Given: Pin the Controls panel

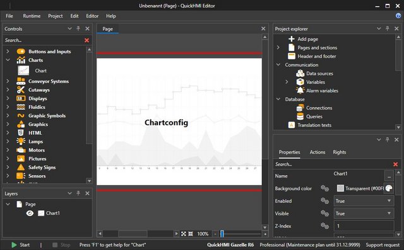Looking at the screenshot, I should (78, 28).
